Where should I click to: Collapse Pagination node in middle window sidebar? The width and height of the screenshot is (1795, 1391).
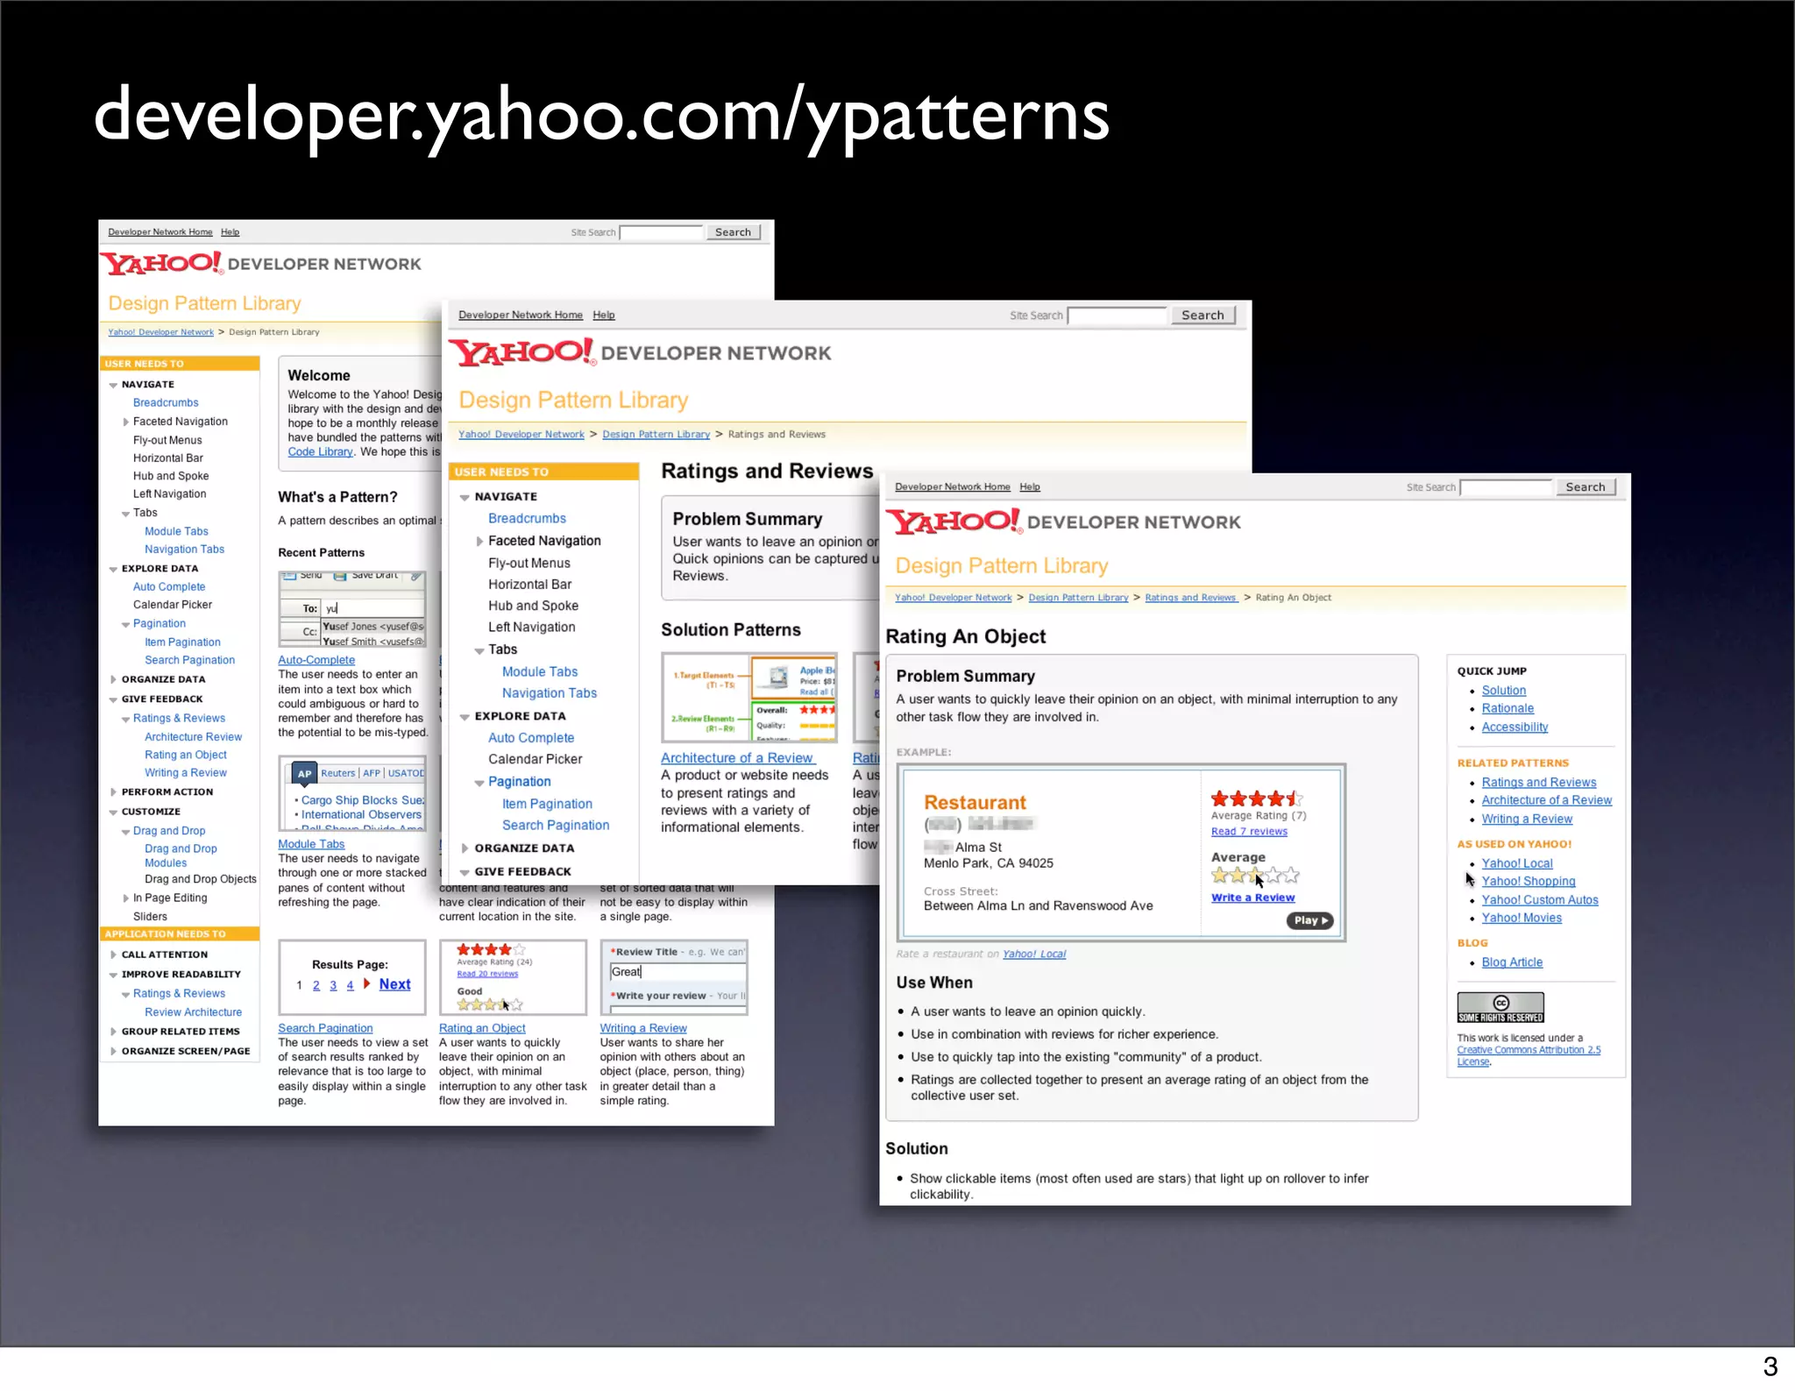tap(479, 783)
